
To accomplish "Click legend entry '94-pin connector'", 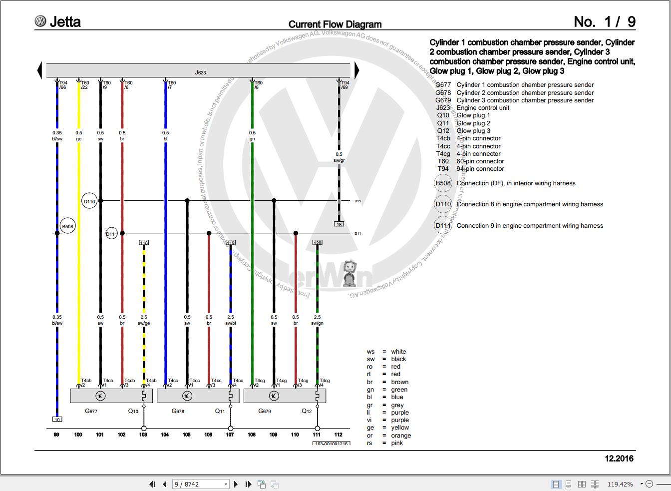I will [480, 169].
